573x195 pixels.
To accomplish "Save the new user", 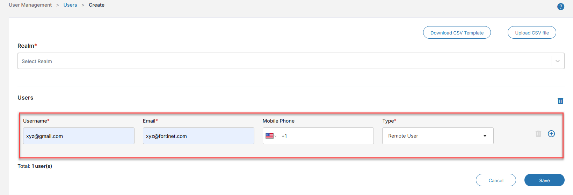I will pos(544,180).
